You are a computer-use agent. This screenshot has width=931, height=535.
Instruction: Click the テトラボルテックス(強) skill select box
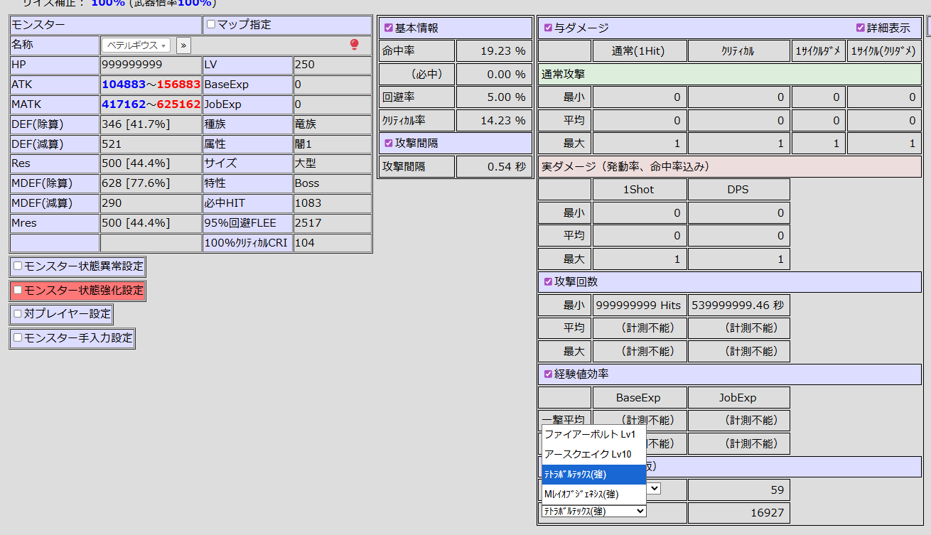point(593,511)
